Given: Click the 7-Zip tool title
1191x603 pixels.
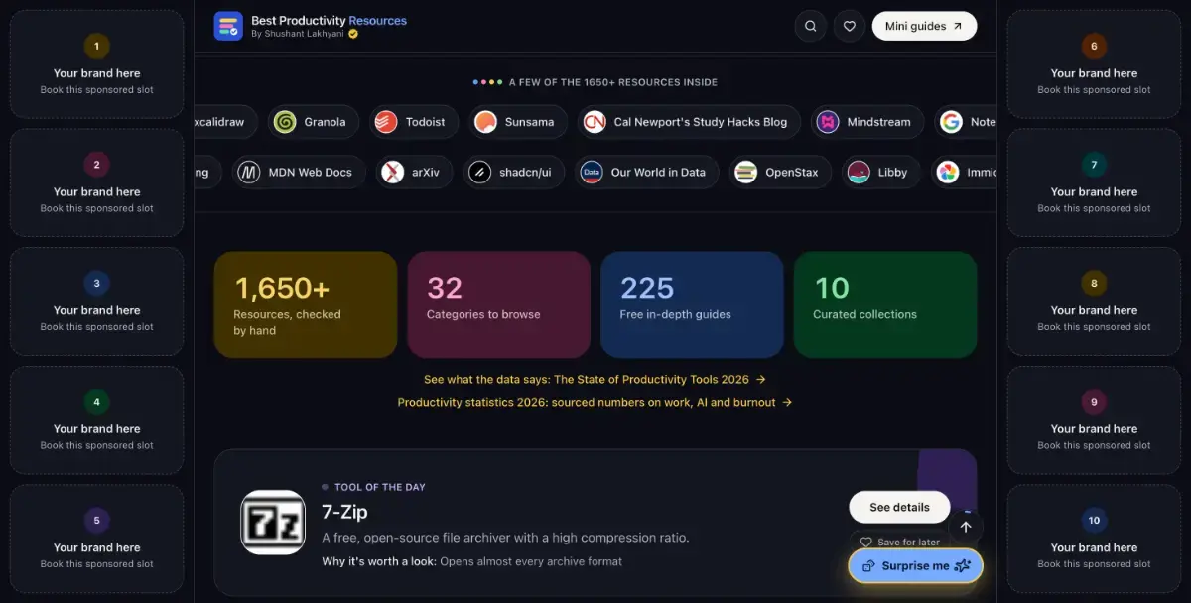Looking at the screenshot, I should (x=344, y=512).
